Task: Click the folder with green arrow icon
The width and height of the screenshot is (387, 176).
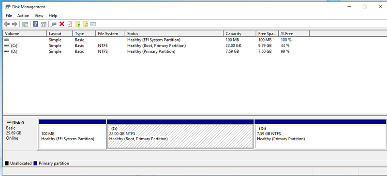Action: click(78, 24)
